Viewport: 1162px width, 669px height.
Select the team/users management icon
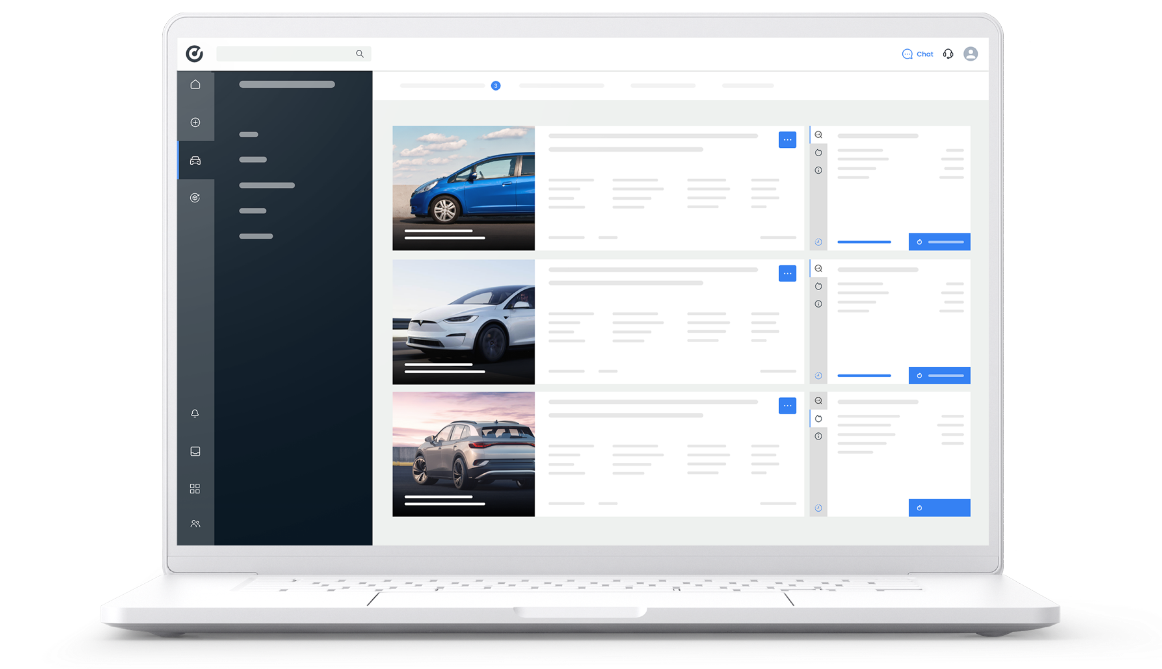point(196,523)
